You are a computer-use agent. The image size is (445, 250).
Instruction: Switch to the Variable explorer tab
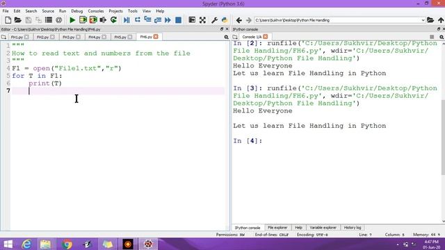[x=323, y=228]
